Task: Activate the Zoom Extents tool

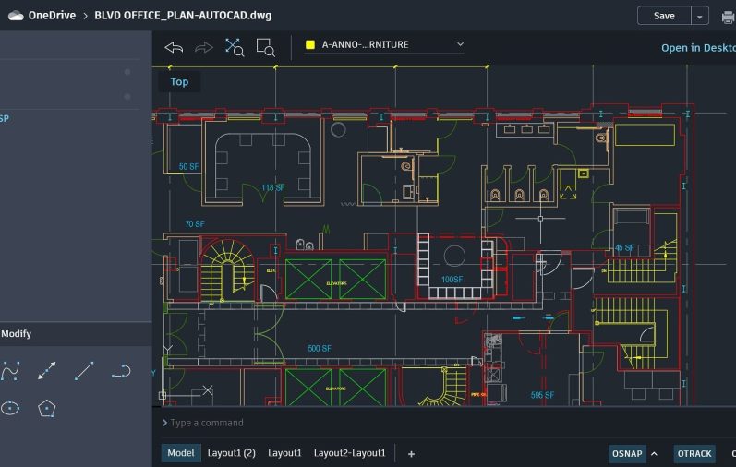Action: (235, 47)
